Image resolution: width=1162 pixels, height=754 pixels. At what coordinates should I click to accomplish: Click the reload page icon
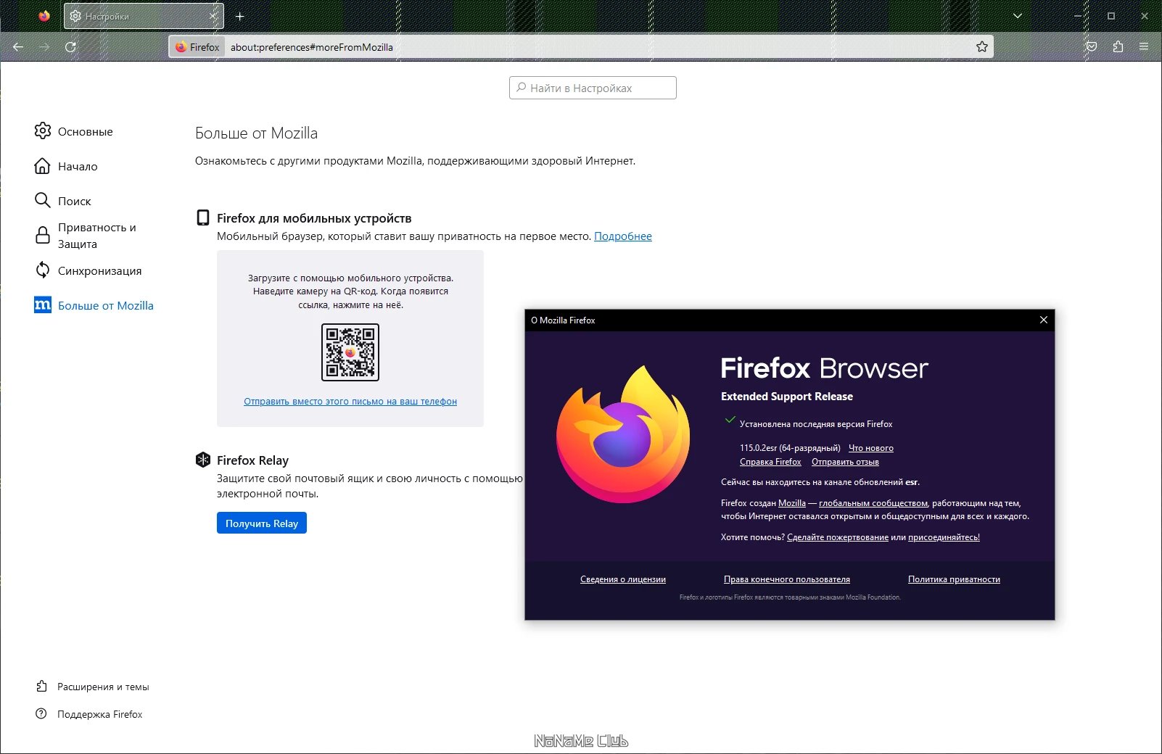[70, 47]
